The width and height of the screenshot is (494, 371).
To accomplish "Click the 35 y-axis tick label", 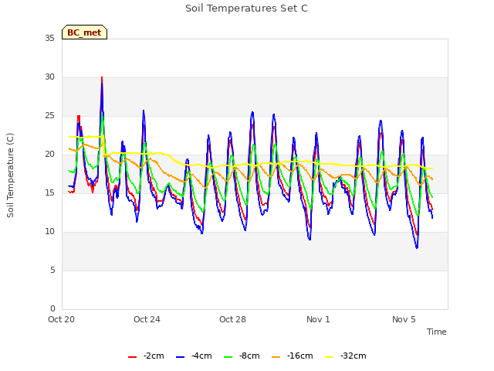I will click(49, 38).
